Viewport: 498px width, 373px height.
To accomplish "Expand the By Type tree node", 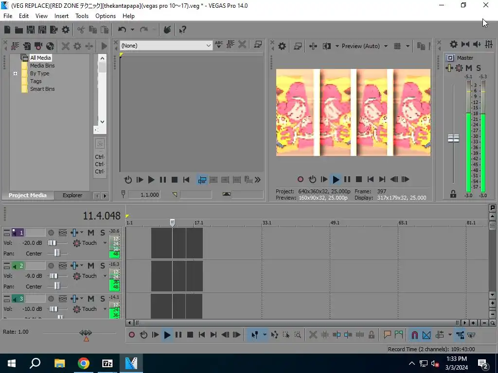I will 15,74.
